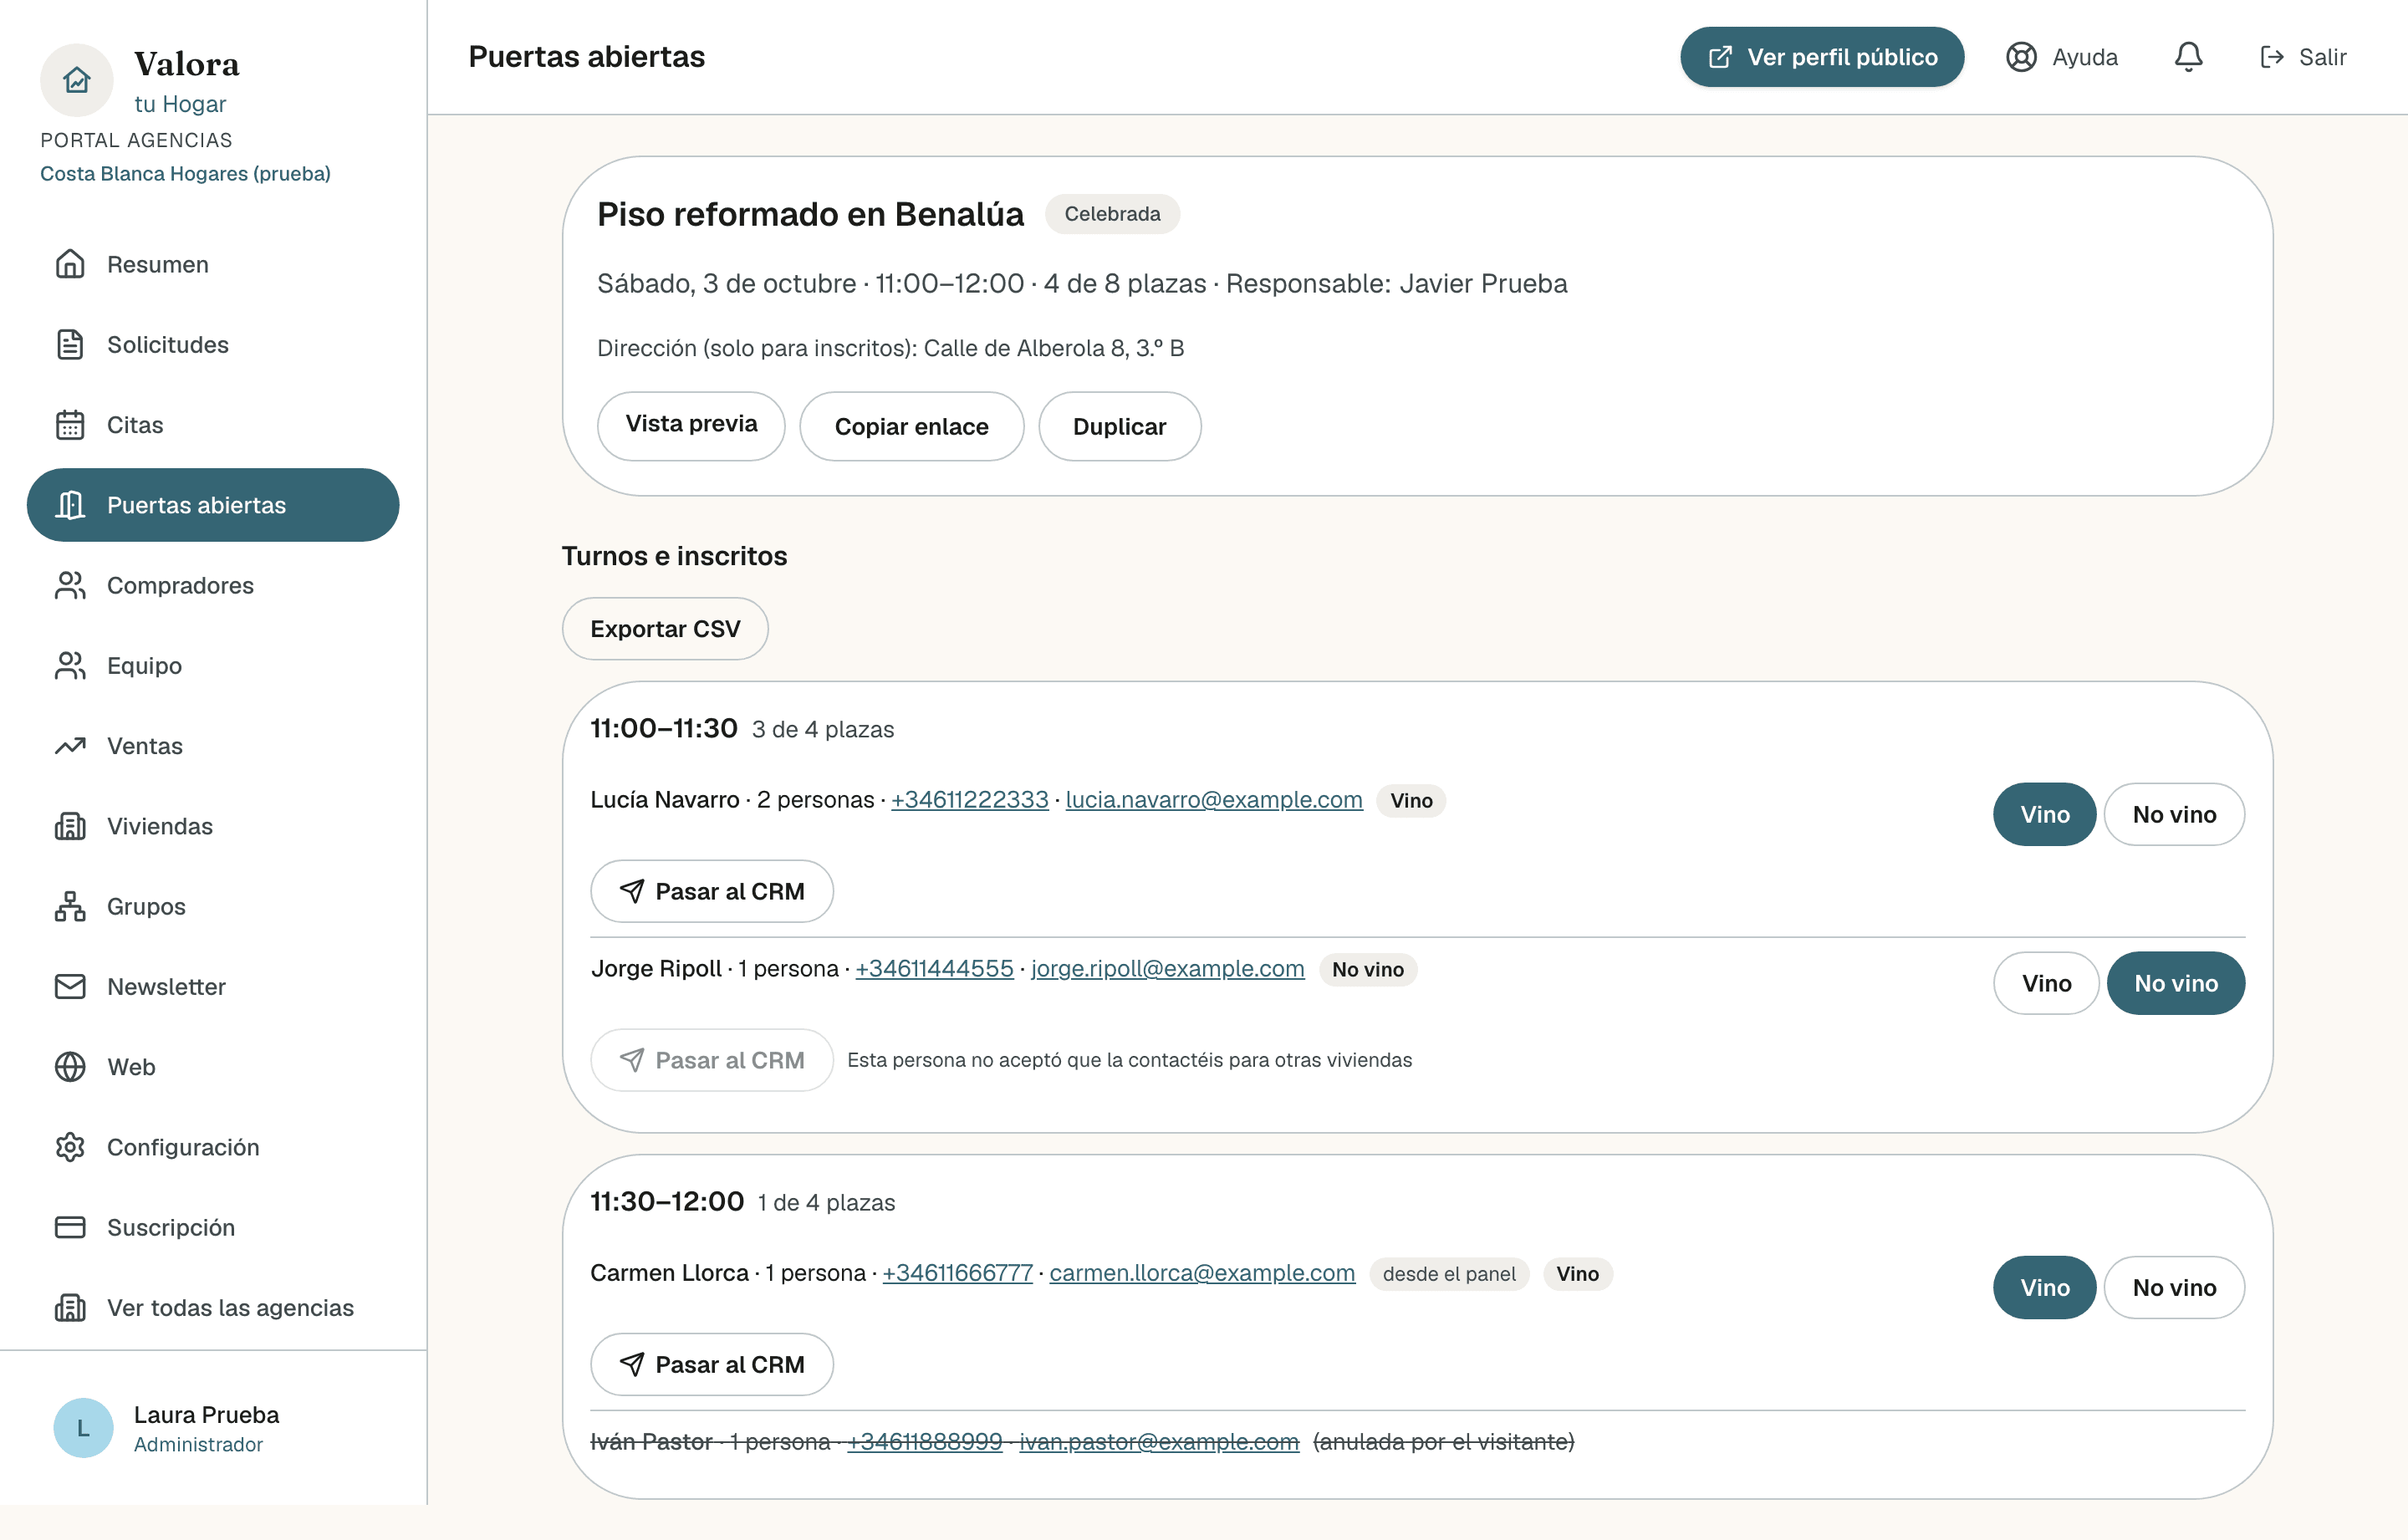Viewport: 2408px width, 1540px height.
Task: Click the Celebrada status badge
Action: click(1112, 214)
